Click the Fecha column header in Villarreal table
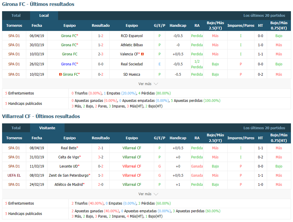This screenshot has width=293, height=222. click(x=37, y=138)
